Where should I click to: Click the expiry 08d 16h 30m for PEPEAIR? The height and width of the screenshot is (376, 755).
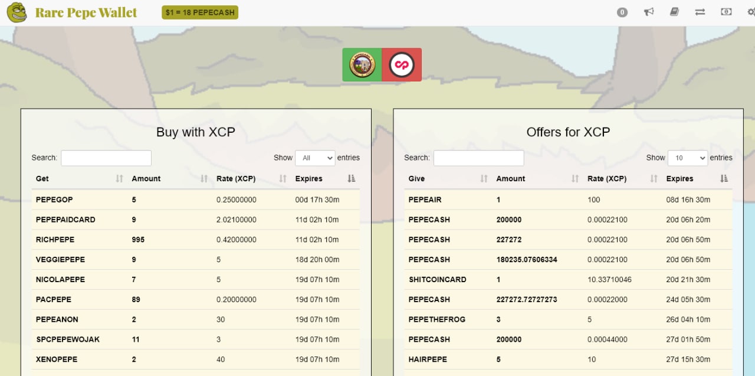click(688, 200)
